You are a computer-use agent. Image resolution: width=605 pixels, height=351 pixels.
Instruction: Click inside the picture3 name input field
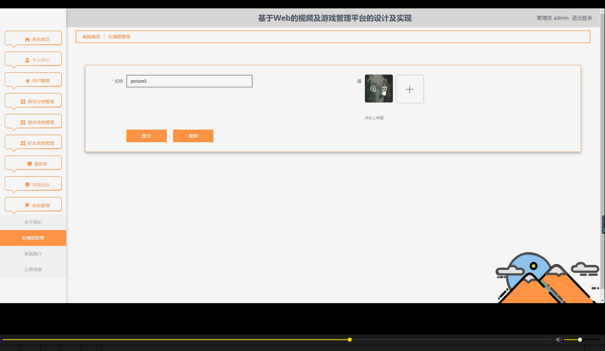189,81
